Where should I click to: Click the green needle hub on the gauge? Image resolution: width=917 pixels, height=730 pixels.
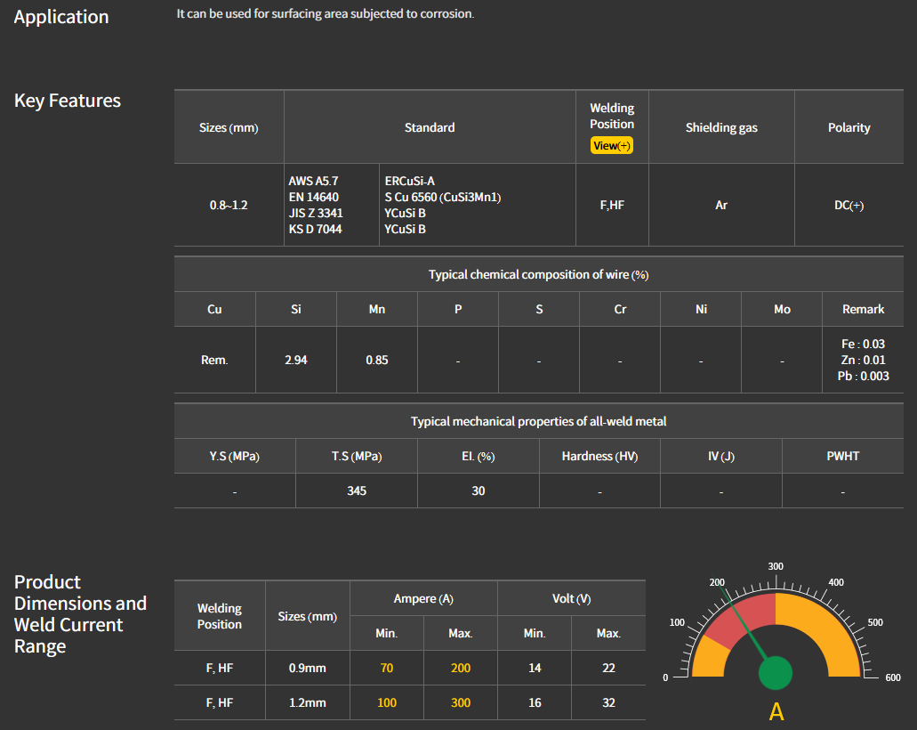[776, 672]
